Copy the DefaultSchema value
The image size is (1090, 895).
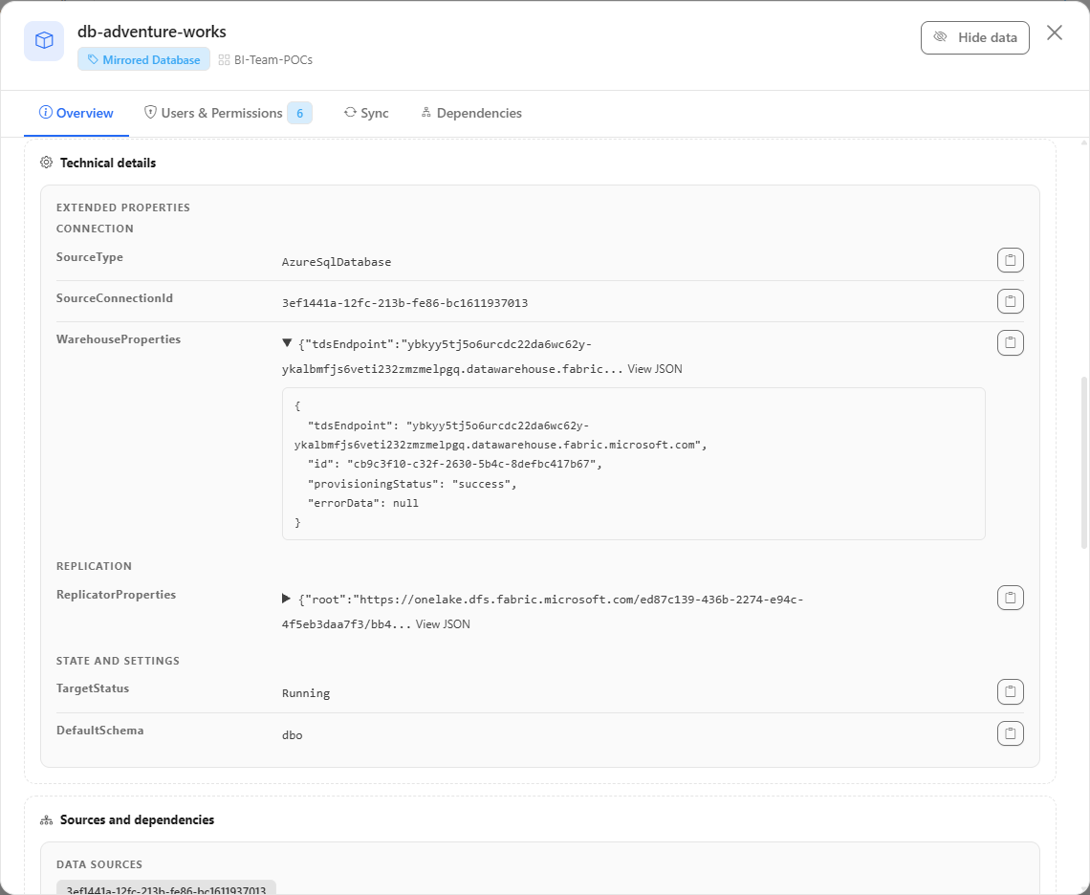click(x=1010, y=733)
